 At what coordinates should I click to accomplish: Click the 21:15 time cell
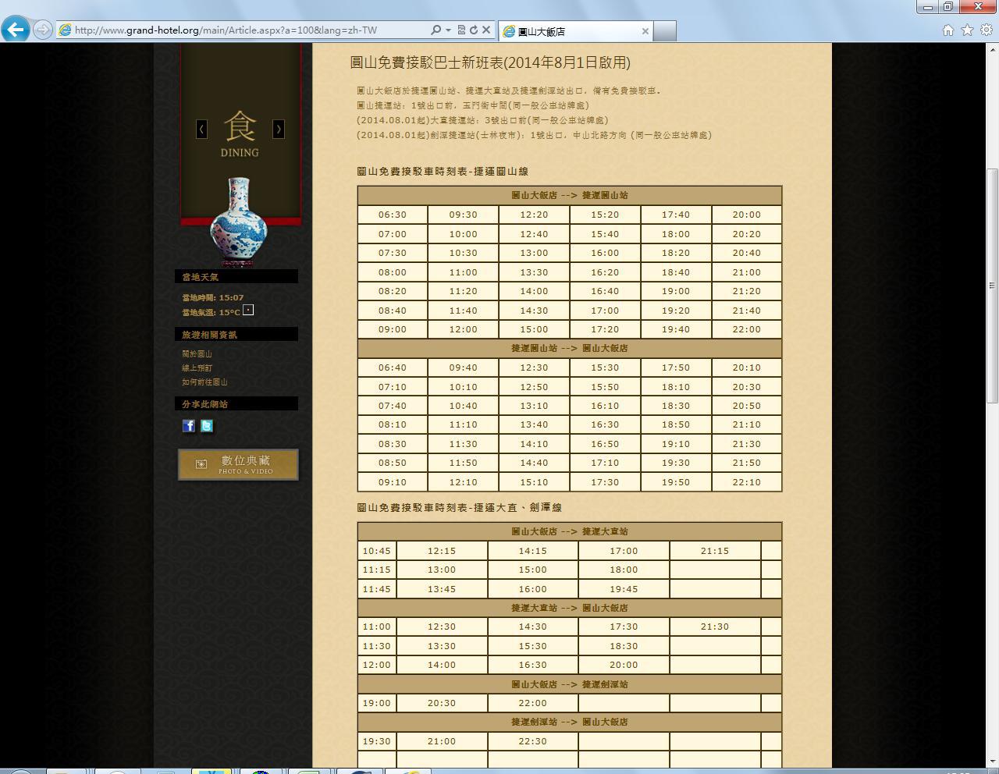[715, 551]
